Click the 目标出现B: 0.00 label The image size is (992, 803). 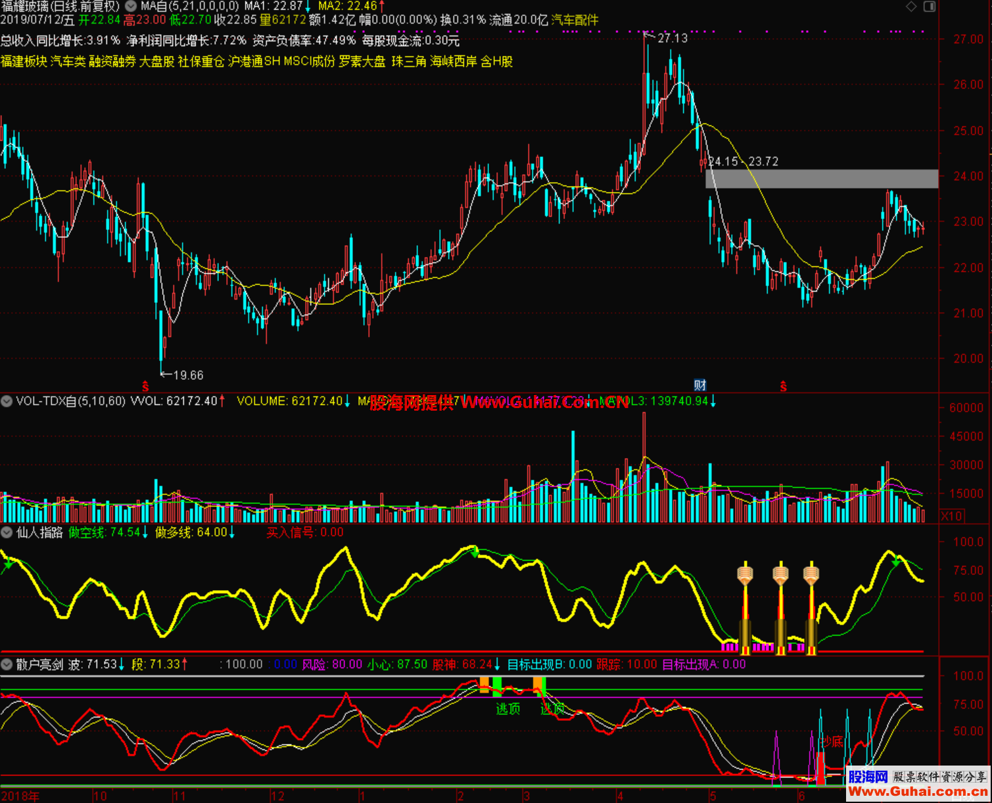550,664
